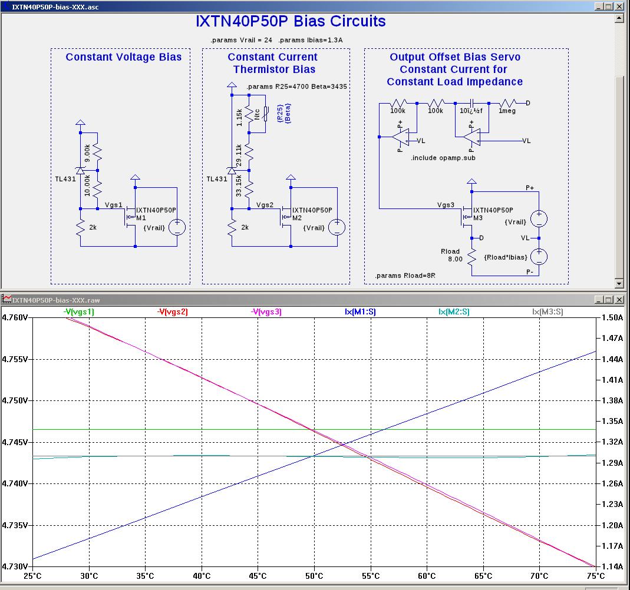Click the .params R25=4700 Beta=3435 directive
Viewport: 630px width, 590px height.
[296, 87]
